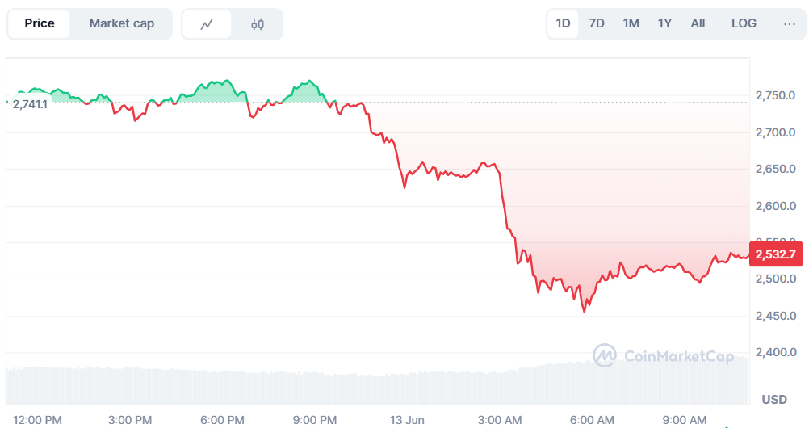
Task: Switch to 7D time range
Action: pos(597,23)
